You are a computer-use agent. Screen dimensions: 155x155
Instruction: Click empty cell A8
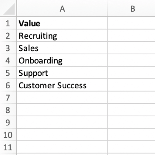[62, 110]
